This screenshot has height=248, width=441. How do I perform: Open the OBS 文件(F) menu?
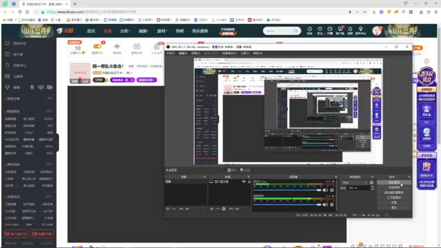coord(170,53)
